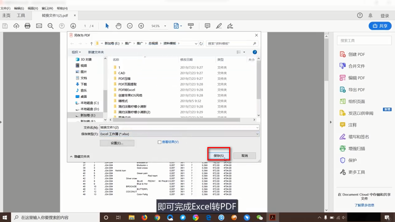Select the highlighter pen tool
The height and width of the screenshot is (222, 395).
point(219,26)
